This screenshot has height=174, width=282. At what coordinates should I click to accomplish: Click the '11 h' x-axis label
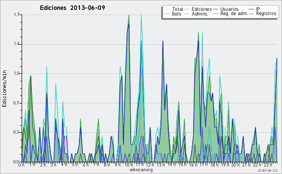(x=140, y=165)
